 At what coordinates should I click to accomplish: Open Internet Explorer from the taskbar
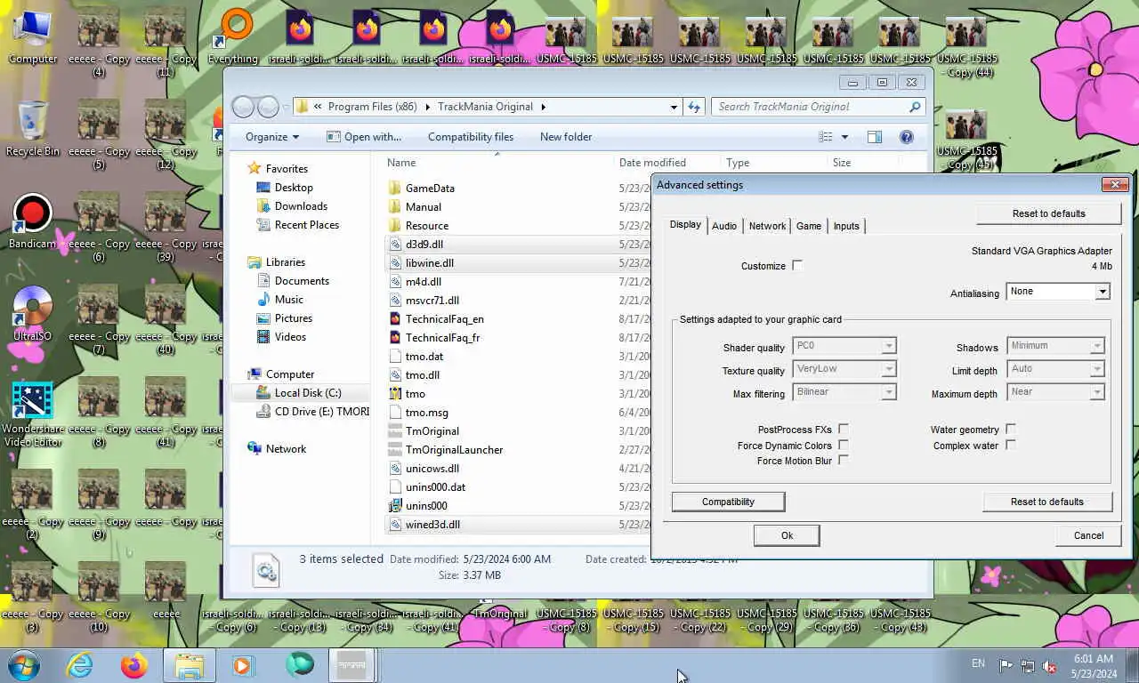point(79,664)
